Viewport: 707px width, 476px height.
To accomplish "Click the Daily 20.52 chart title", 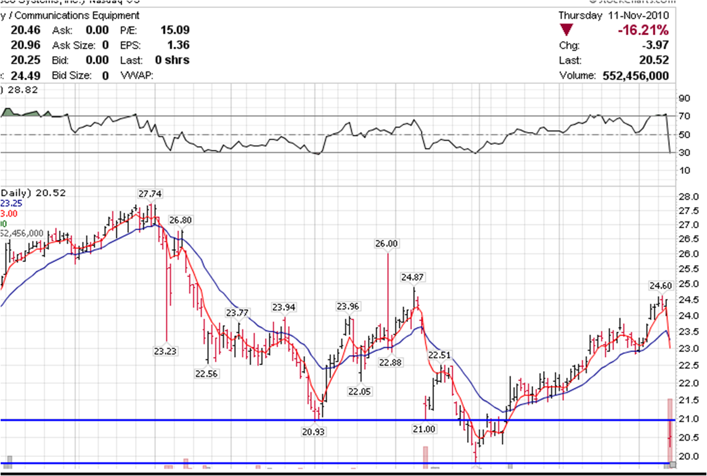I will click(33, 193).
